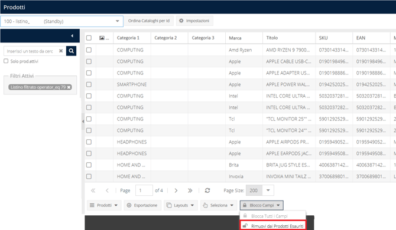Jump to last page arrow
Image resolution: width=396 pixels, height=230 pixels.
click(190, 190)
